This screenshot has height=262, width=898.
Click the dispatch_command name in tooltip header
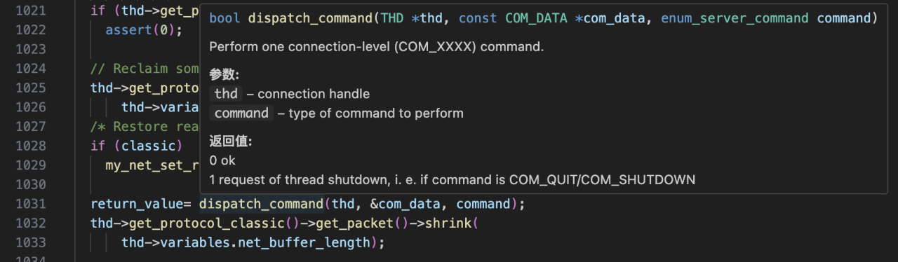[312, 19]
